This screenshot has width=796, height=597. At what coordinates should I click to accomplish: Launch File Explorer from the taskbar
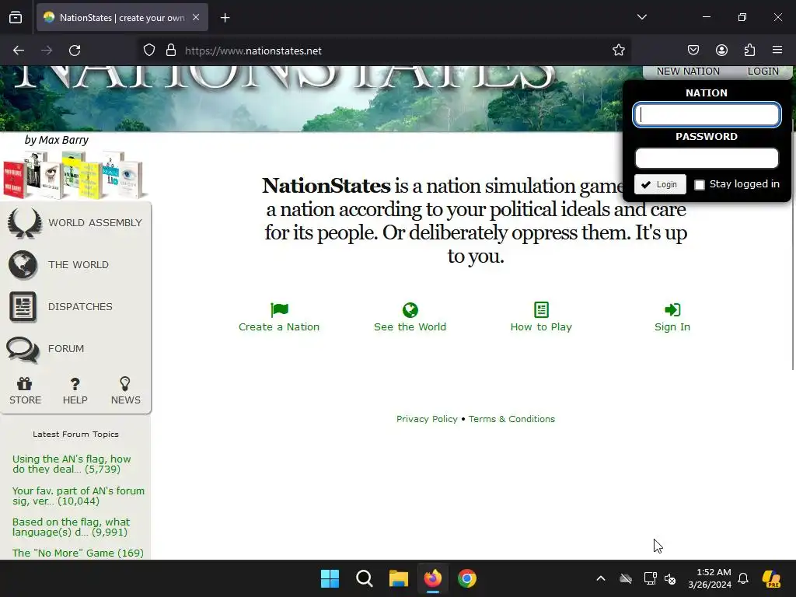coord(399,578)
